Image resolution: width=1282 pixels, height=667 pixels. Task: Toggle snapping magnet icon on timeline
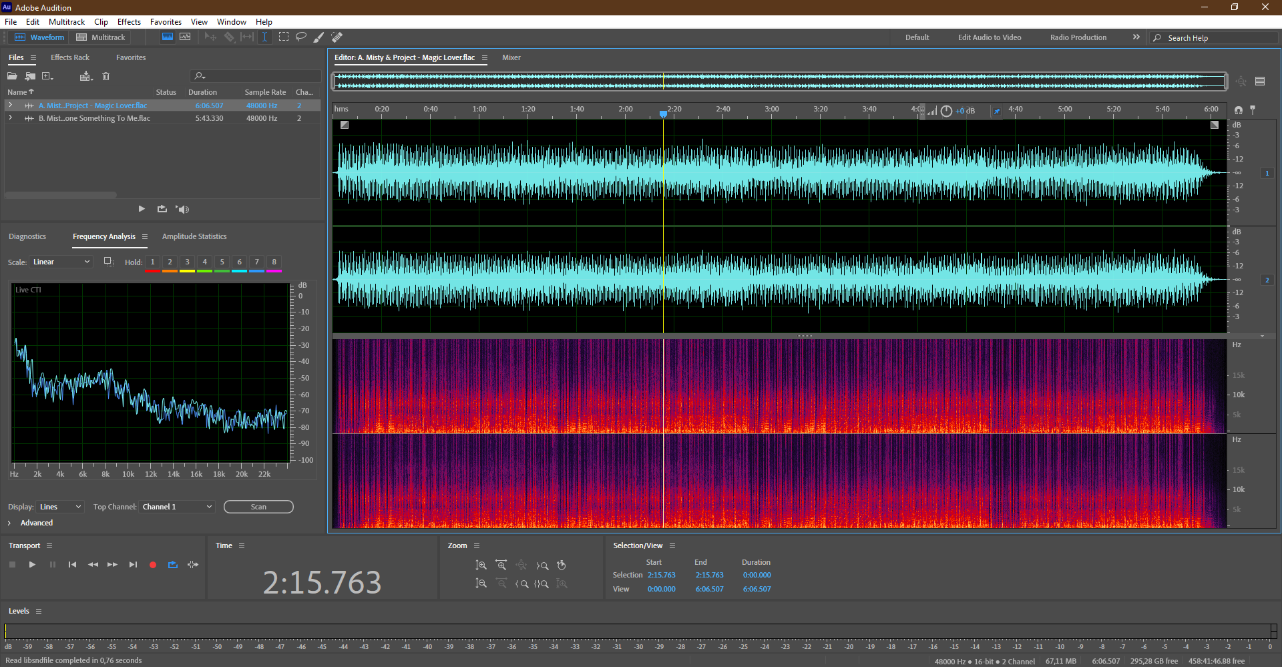click(1239, 110)
